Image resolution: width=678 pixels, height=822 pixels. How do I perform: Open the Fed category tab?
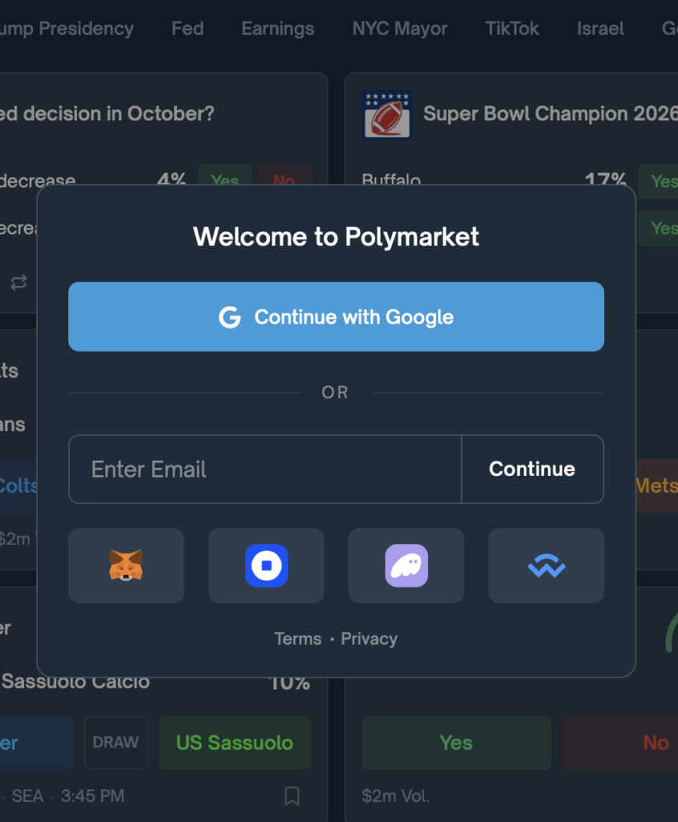pyautogui.click(x=187, y=28)
